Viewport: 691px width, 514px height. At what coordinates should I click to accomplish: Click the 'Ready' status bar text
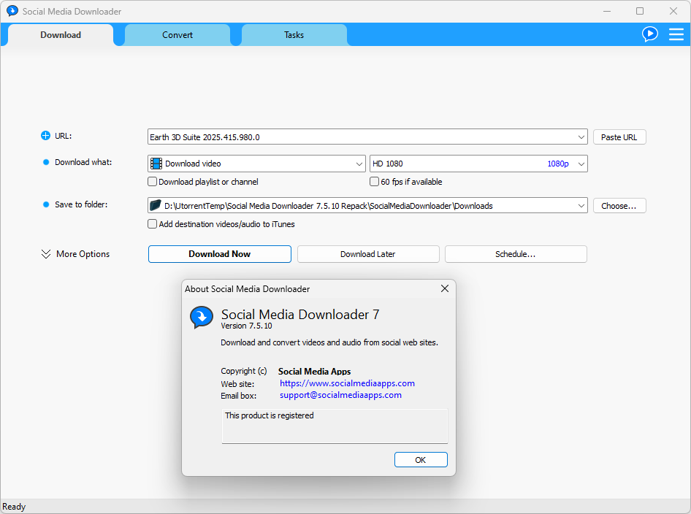(x=14, y=507)
